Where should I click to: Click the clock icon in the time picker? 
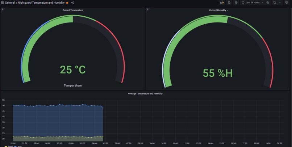243,3
